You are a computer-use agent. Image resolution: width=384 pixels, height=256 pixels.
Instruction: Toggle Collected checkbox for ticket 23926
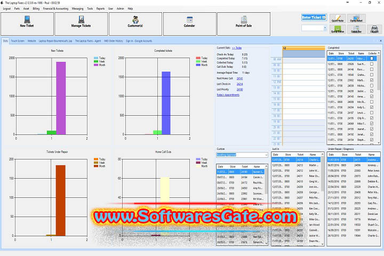(x=372, y=64)
